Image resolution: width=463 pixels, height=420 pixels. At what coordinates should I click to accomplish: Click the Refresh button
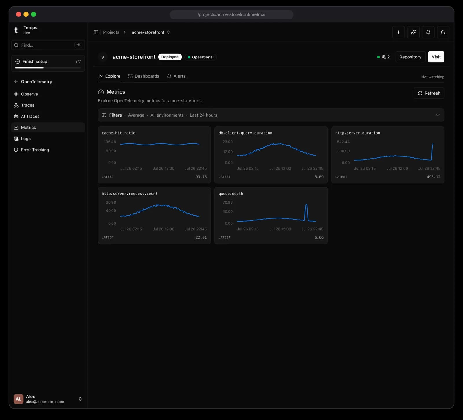429,93
